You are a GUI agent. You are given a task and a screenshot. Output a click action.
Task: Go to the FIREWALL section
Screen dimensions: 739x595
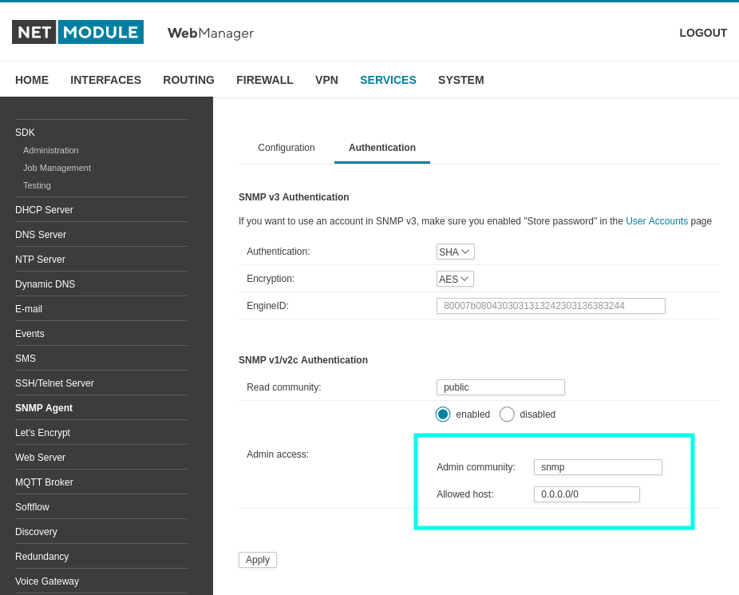264,80
